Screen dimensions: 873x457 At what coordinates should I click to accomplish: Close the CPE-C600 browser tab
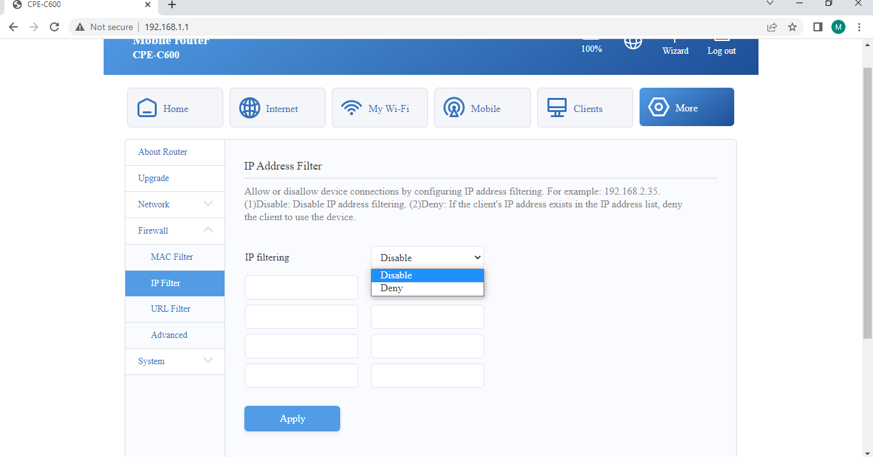point(148,4)
